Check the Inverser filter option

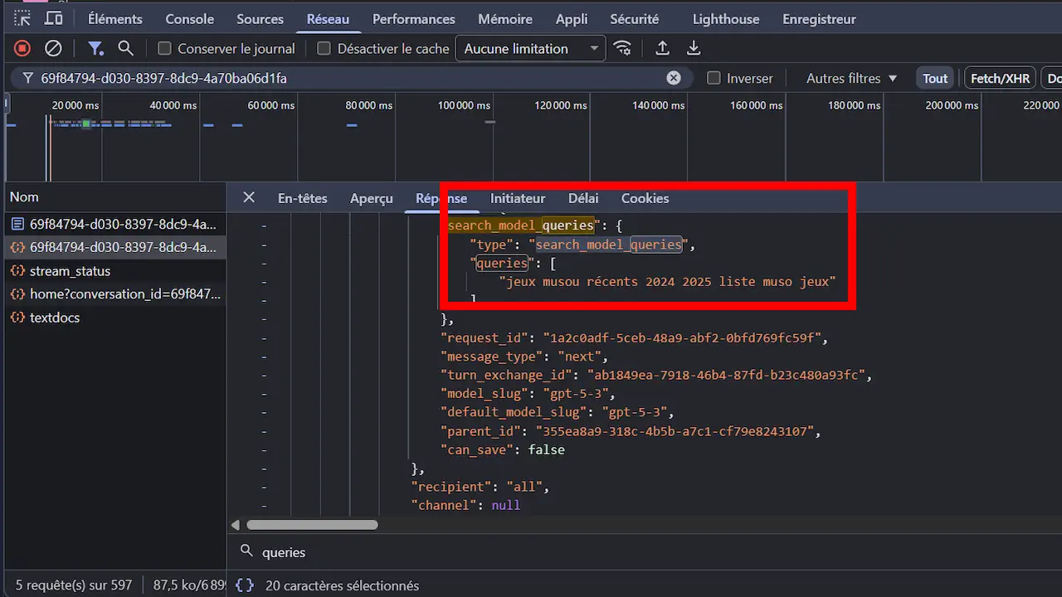[714, 78]
